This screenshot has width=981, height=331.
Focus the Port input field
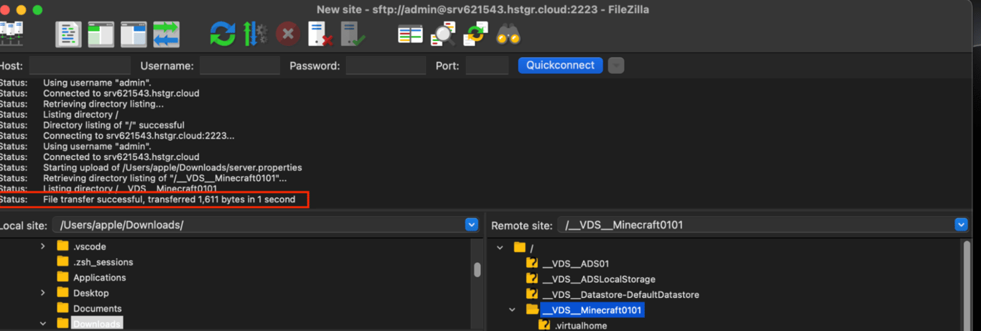click(x=487, y=66)
